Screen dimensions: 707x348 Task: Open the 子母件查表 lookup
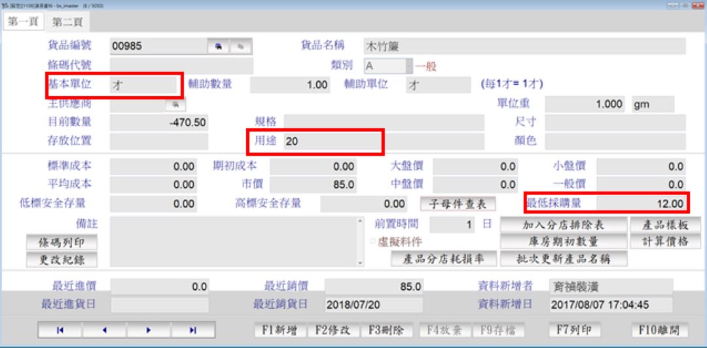(458, 204)
